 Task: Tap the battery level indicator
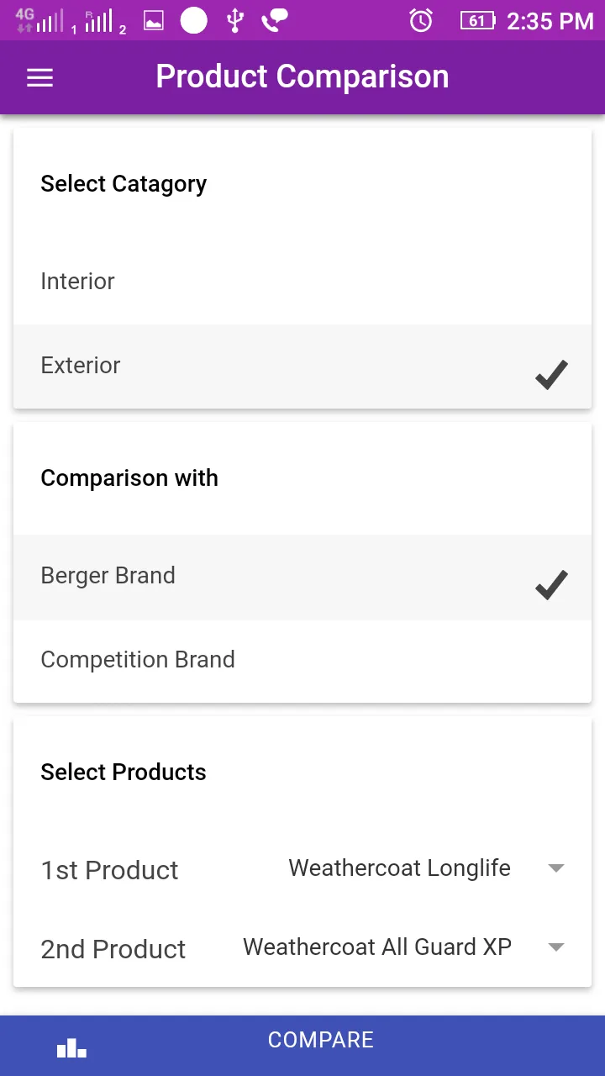[x=477, y=20]
